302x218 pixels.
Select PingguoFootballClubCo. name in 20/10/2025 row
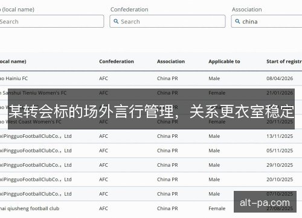point(36,179)
